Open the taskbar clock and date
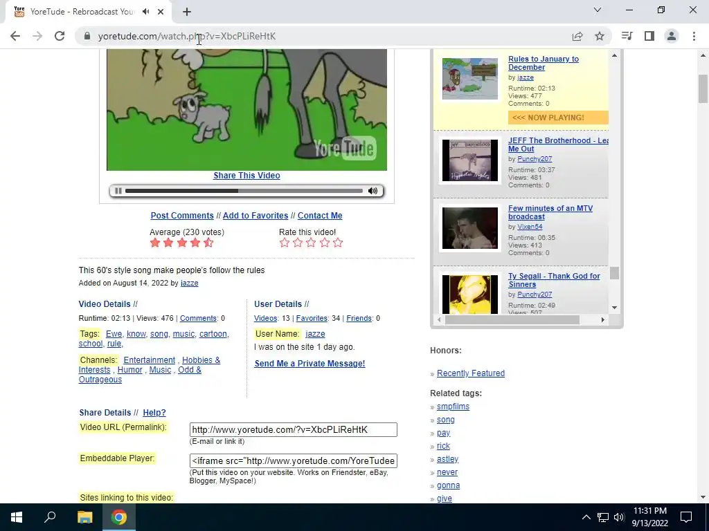 649,517
